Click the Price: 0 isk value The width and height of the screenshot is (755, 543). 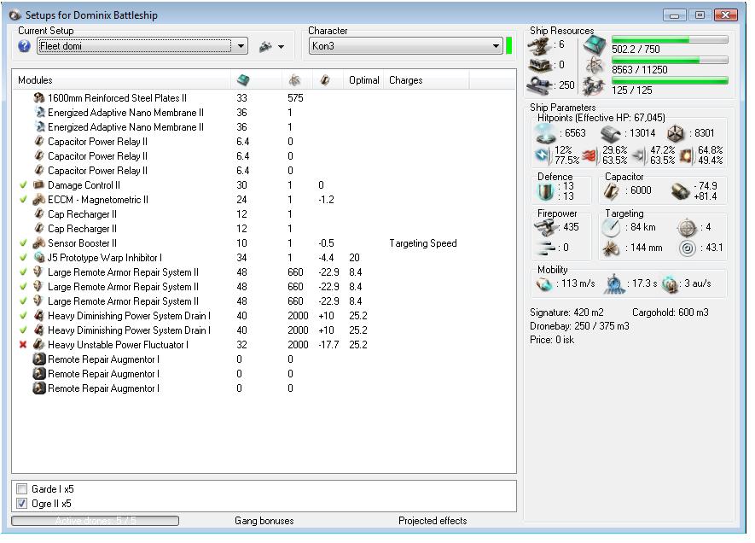(552, 340)
